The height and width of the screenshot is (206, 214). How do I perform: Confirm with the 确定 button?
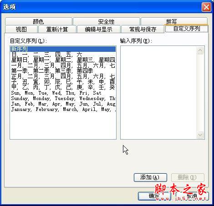click(x=154, y=196)
